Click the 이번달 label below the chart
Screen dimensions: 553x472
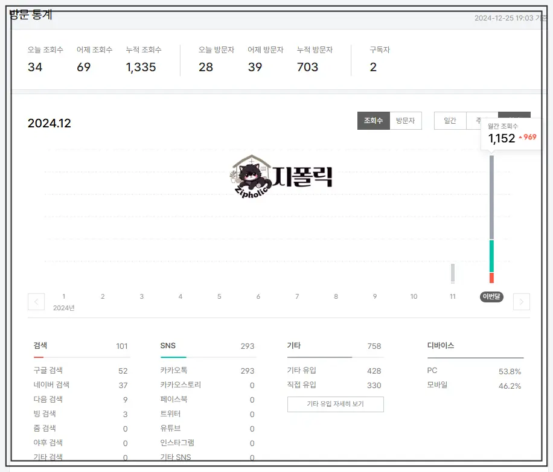tap(490, 296)
